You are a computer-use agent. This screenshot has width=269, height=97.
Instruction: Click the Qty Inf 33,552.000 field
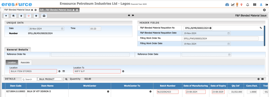[x=236, y=92]
